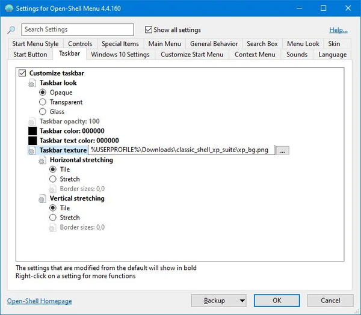Image resolution: width=361 pixels, height=315 pixels.
Task: Click the Search Settings input field
Action: pos(78,29)
